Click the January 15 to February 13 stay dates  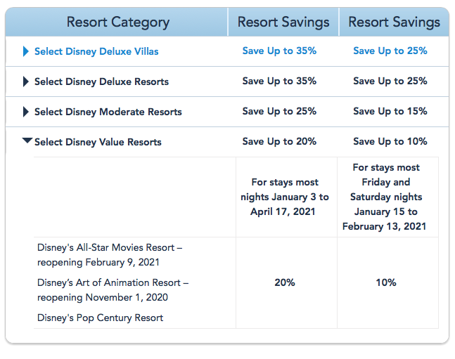(x=386, y=197)
